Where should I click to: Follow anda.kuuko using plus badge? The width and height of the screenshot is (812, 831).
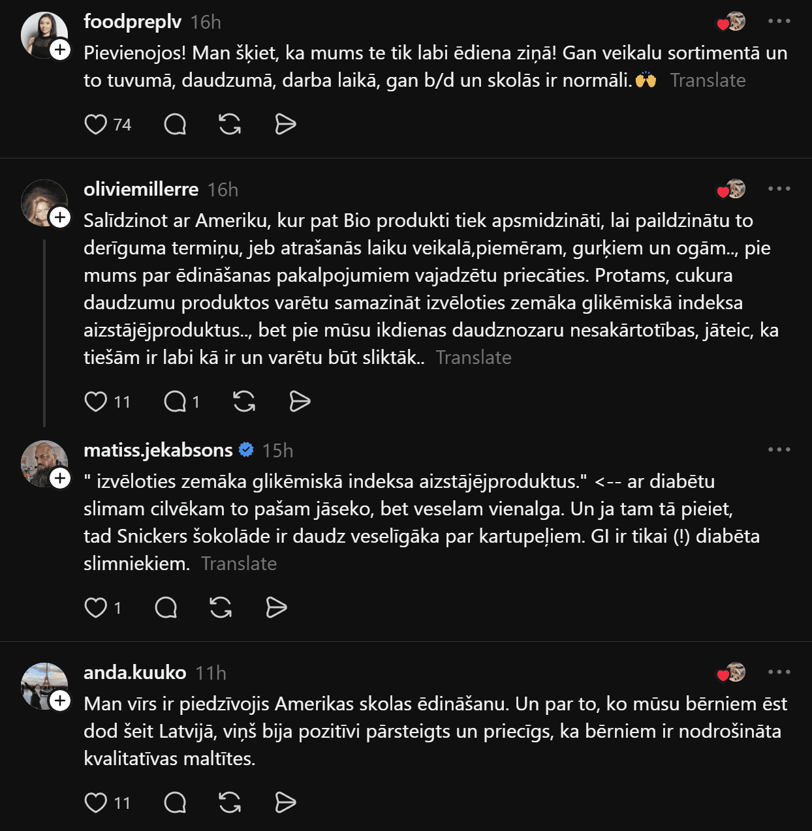60,701
